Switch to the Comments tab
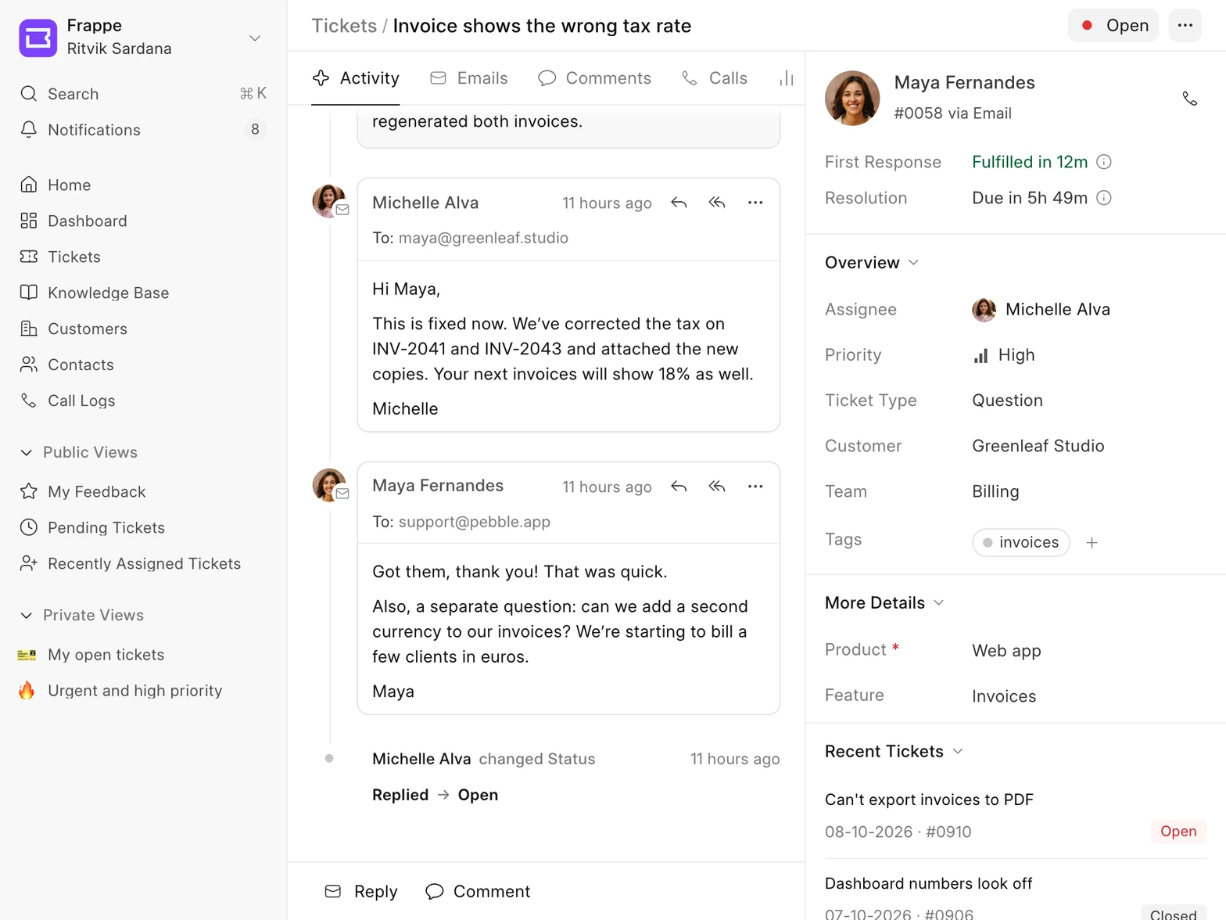1226x920 pixels. 594,78
